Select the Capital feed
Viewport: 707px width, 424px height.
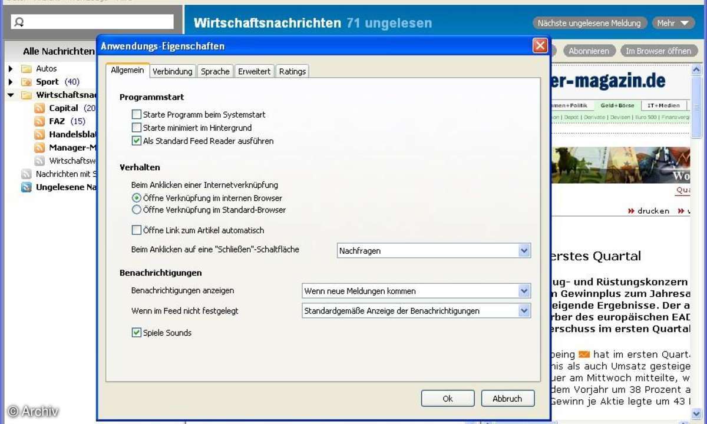[x=64, y=108]
